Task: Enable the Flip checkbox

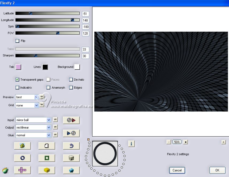Action: coord(17,41)
